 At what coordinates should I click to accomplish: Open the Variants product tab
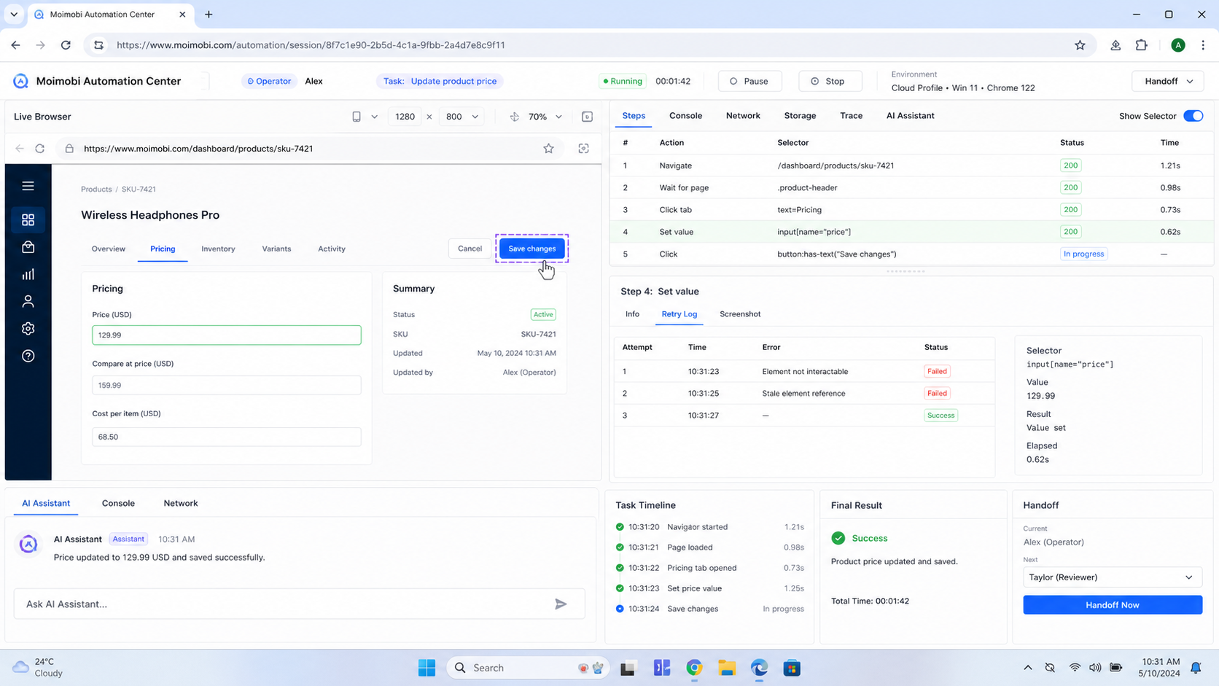pyautogui.click(x=276, y=249)
